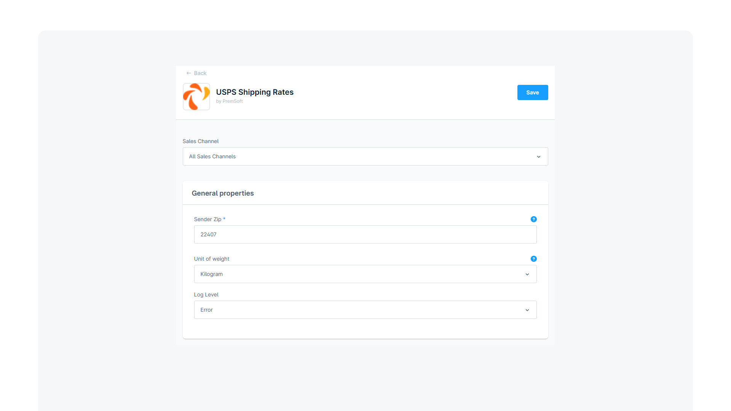Click the Unit of weight label

point(212,259)
